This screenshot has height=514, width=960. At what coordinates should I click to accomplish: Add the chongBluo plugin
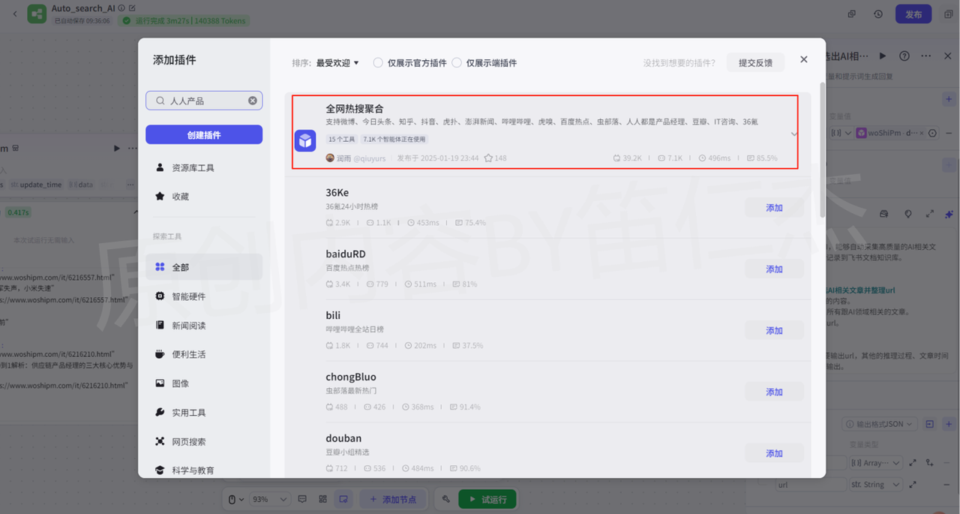(x=774, y=392)
